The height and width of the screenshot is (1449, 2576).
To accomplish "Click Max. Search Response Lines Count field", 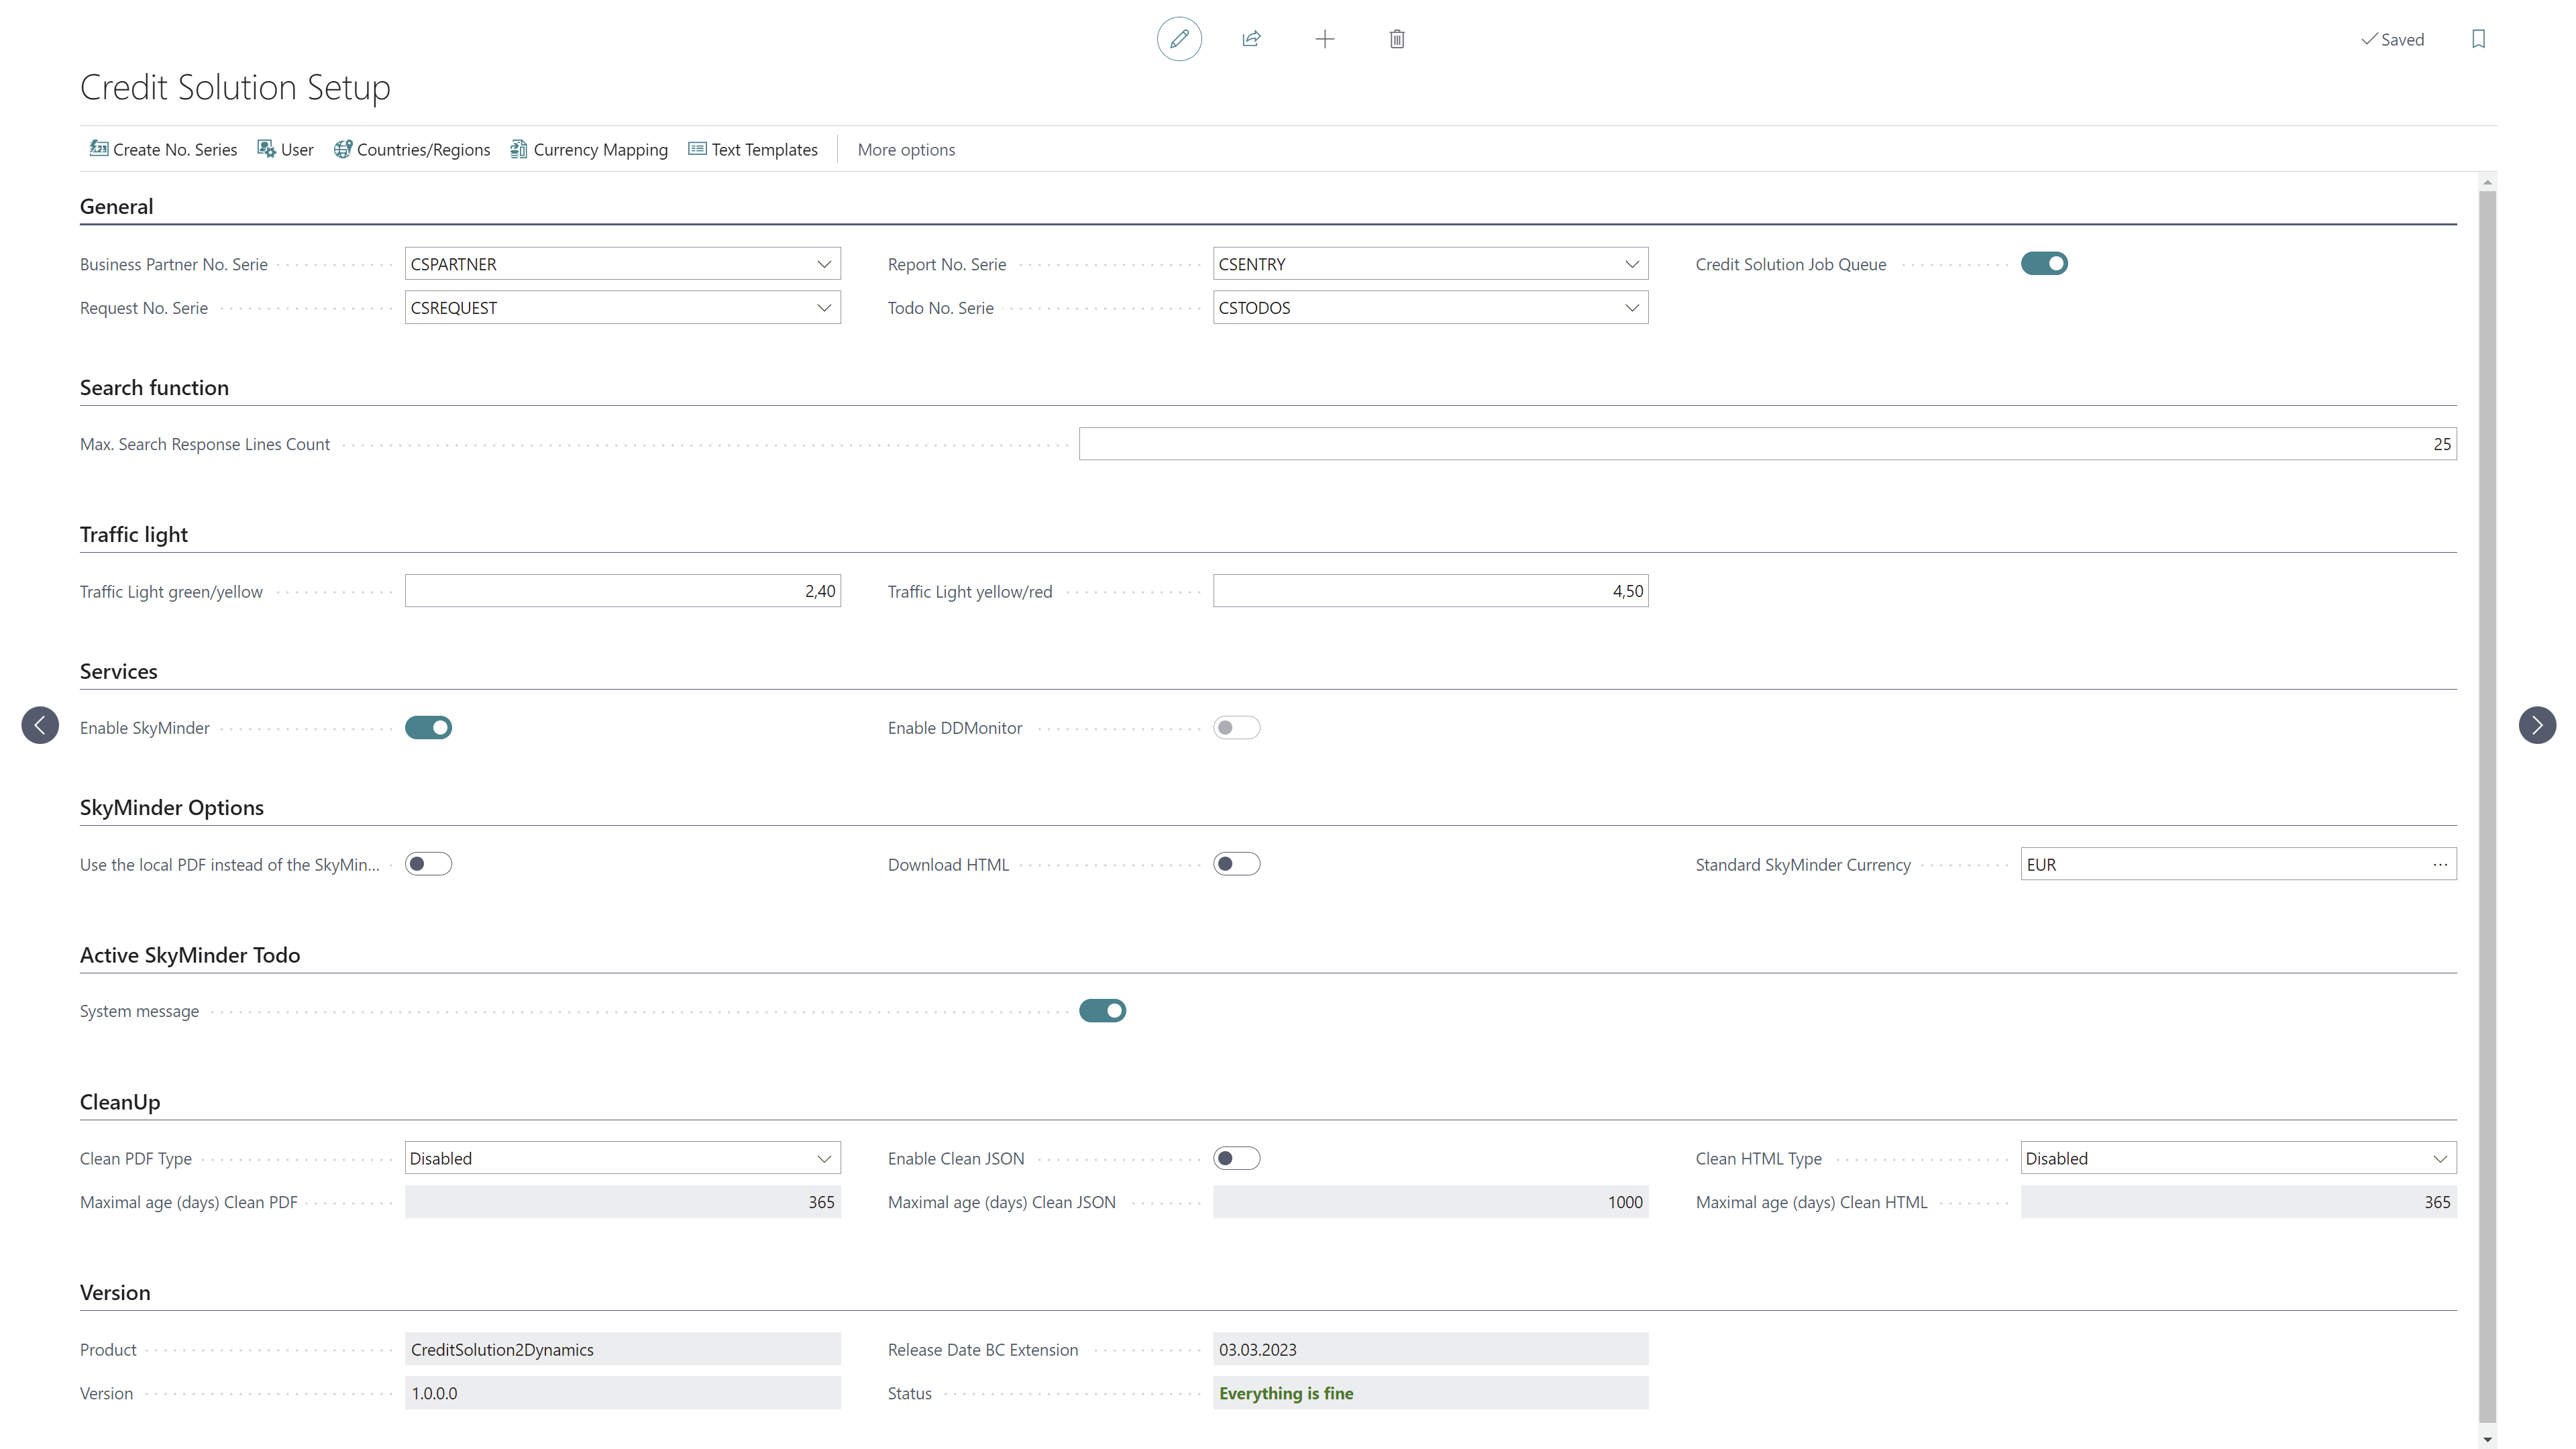I will click(x=1767, y=444).
